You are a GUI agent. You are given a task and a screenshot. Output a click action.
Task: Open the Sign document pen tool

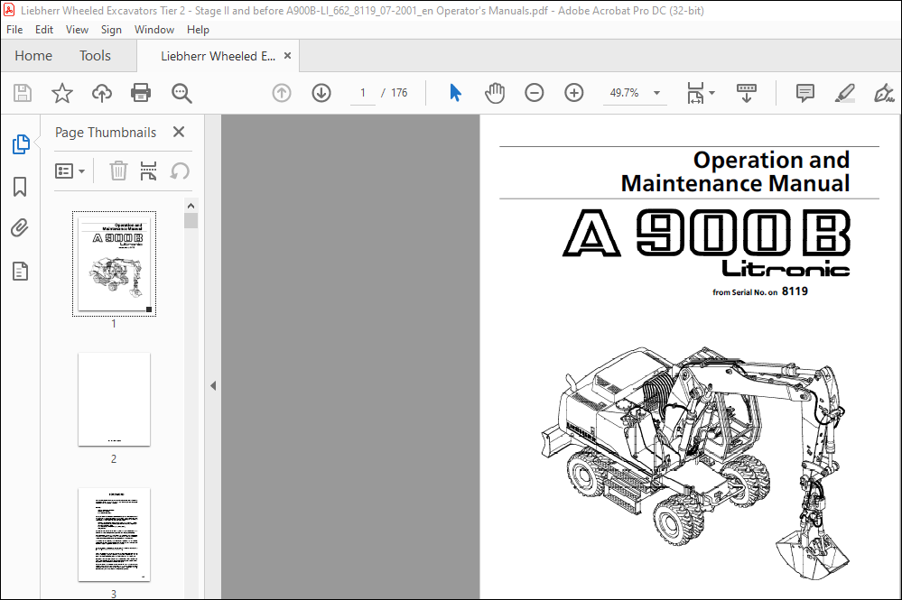point(884,93)
